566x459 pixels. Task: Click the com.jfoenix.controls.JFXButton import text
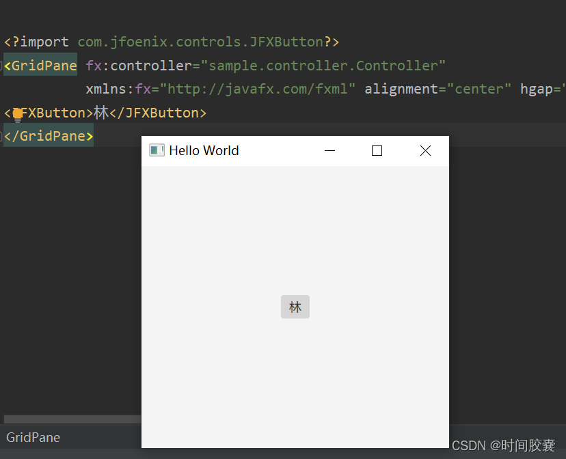point(200,42)
